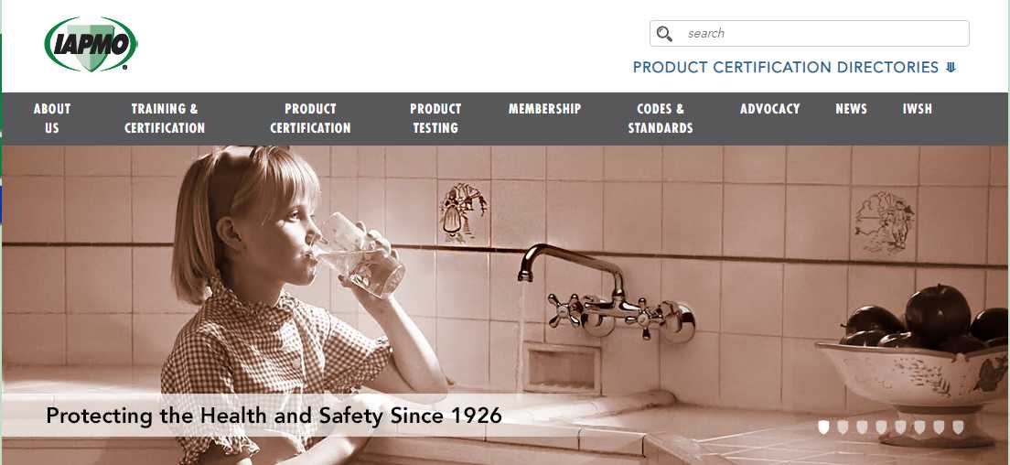Viewport: 1010px width, 465px height.
Task: Open the Training & Certification menu
Action: (x=165, y=118)
